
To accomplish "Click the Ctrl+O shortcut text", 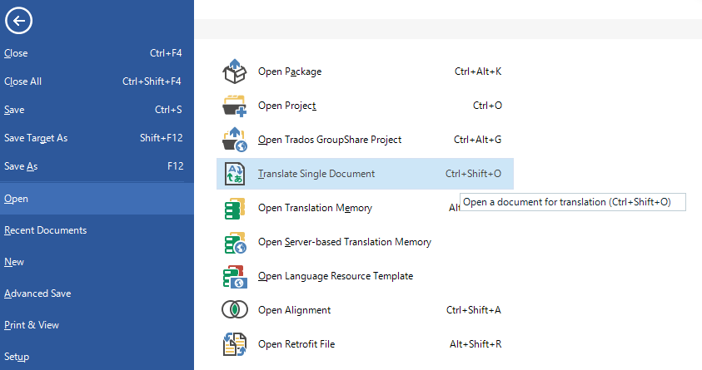I will [x=487, y=106].
